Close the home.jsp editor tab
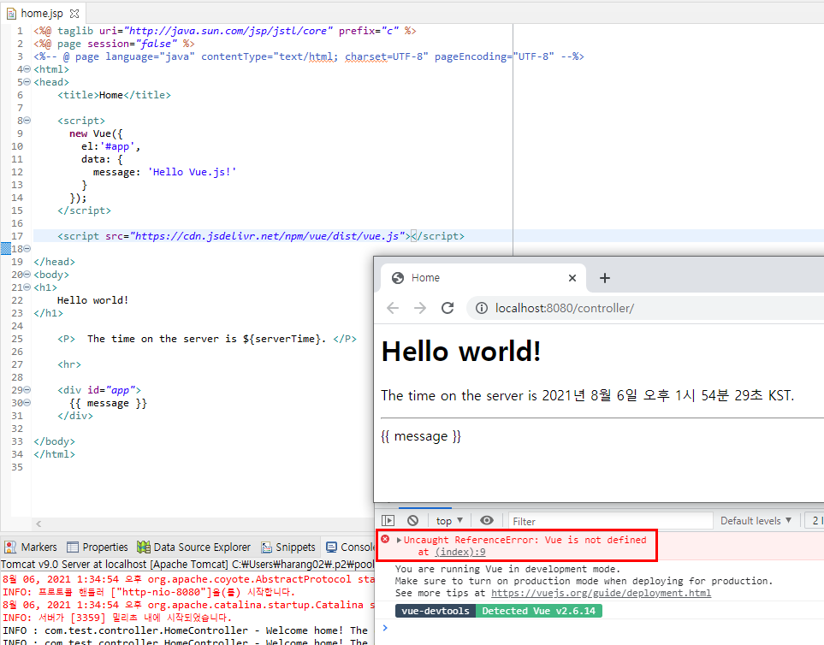Image resolution: width=824 pixels, height=645 pixels. 74,14
